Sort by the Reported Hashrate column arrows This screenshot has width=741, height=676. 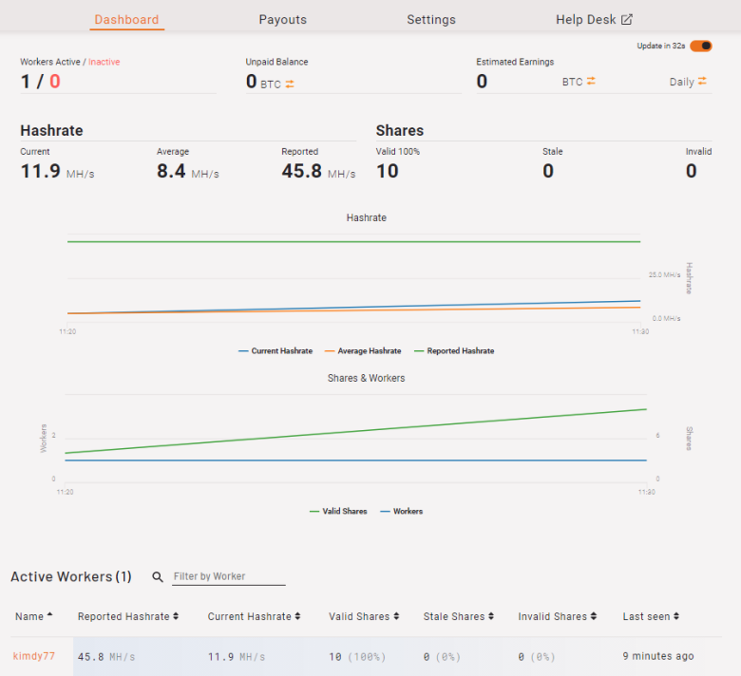point(176,616)
